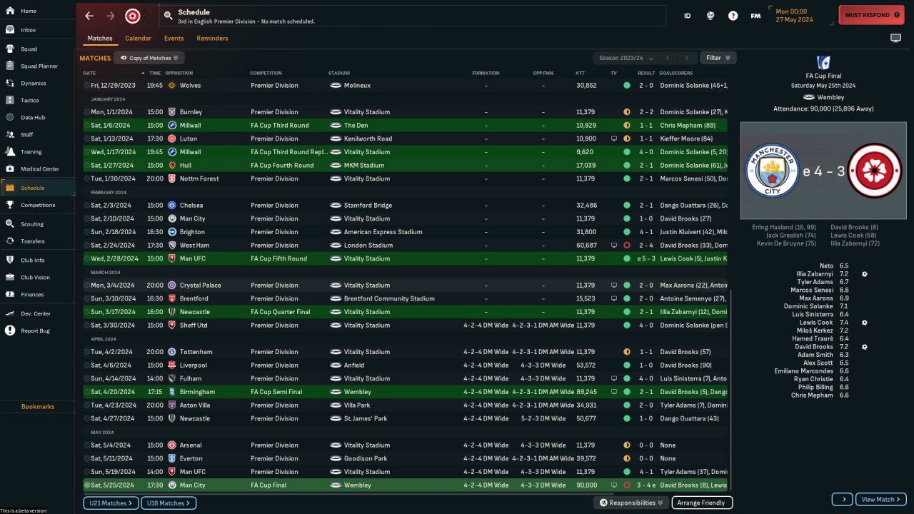Screen dimensions: 914x514
Task: Tick the selection circle for Tottenham match
Action: [x=87, y=352]
